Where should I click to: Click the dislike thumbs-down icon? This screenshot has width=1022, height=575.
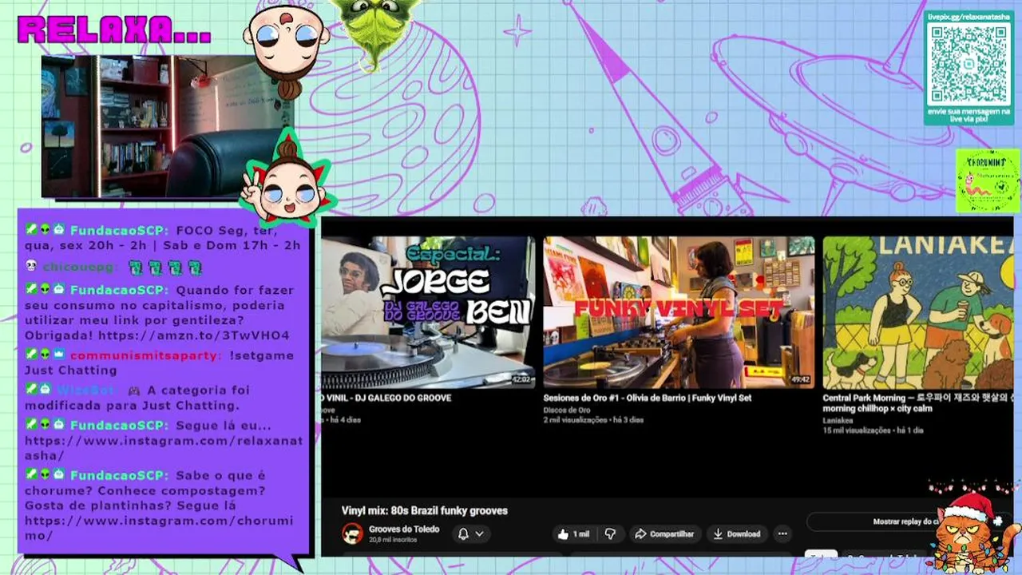pos(610,534)
